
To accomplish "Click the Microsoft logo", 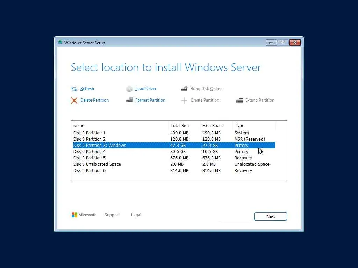I will 84,215.
